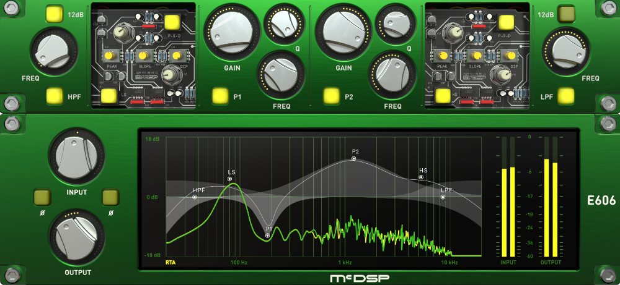Toggle the yellow 12dB slope button beside HPF

point(54,14)
